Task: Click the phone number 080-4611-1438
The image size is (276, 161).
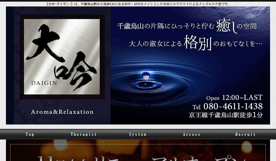Action: click(x=233, y=106)
